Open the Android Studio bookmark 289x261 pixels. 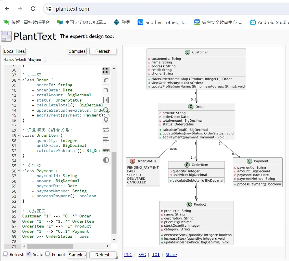point(269,22)
